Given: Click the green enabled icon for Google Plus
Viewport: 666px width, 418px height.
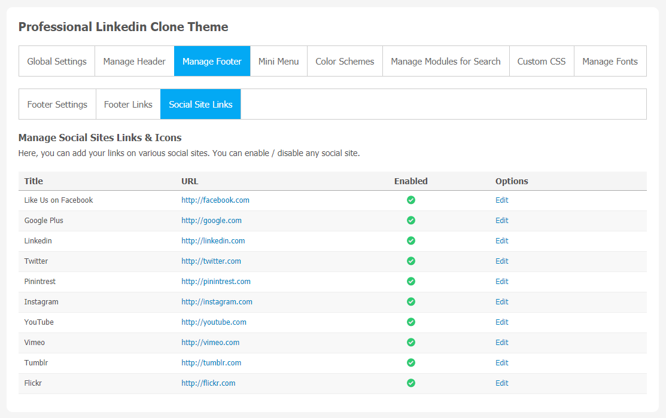Looking at the screenshot, I should (x=410, y=220).
